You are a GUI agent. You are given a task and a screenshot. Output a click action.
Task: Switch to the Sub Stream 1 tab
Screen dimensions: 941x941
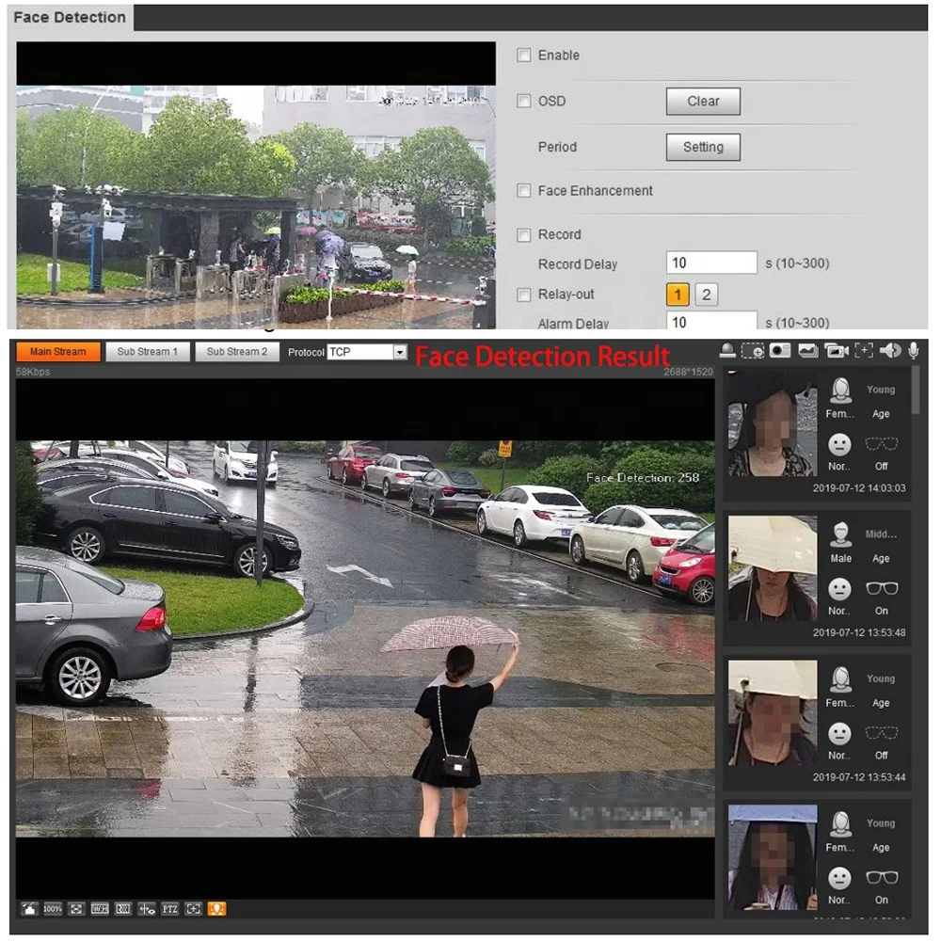148,351
